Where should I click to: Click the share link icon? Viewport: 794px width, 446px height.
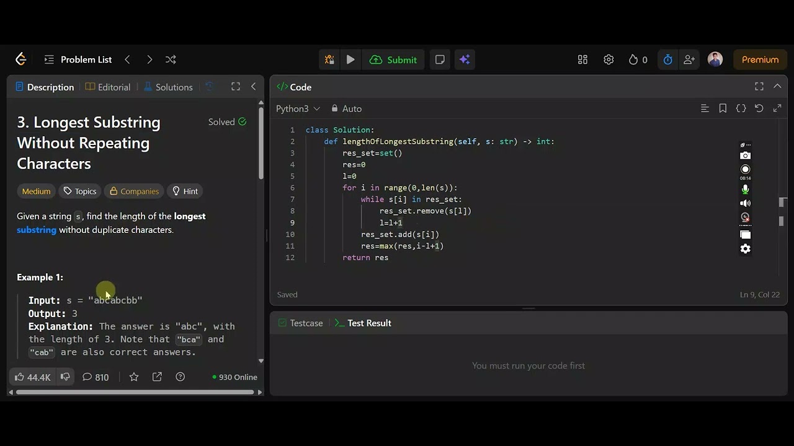(x=157, y=377)
